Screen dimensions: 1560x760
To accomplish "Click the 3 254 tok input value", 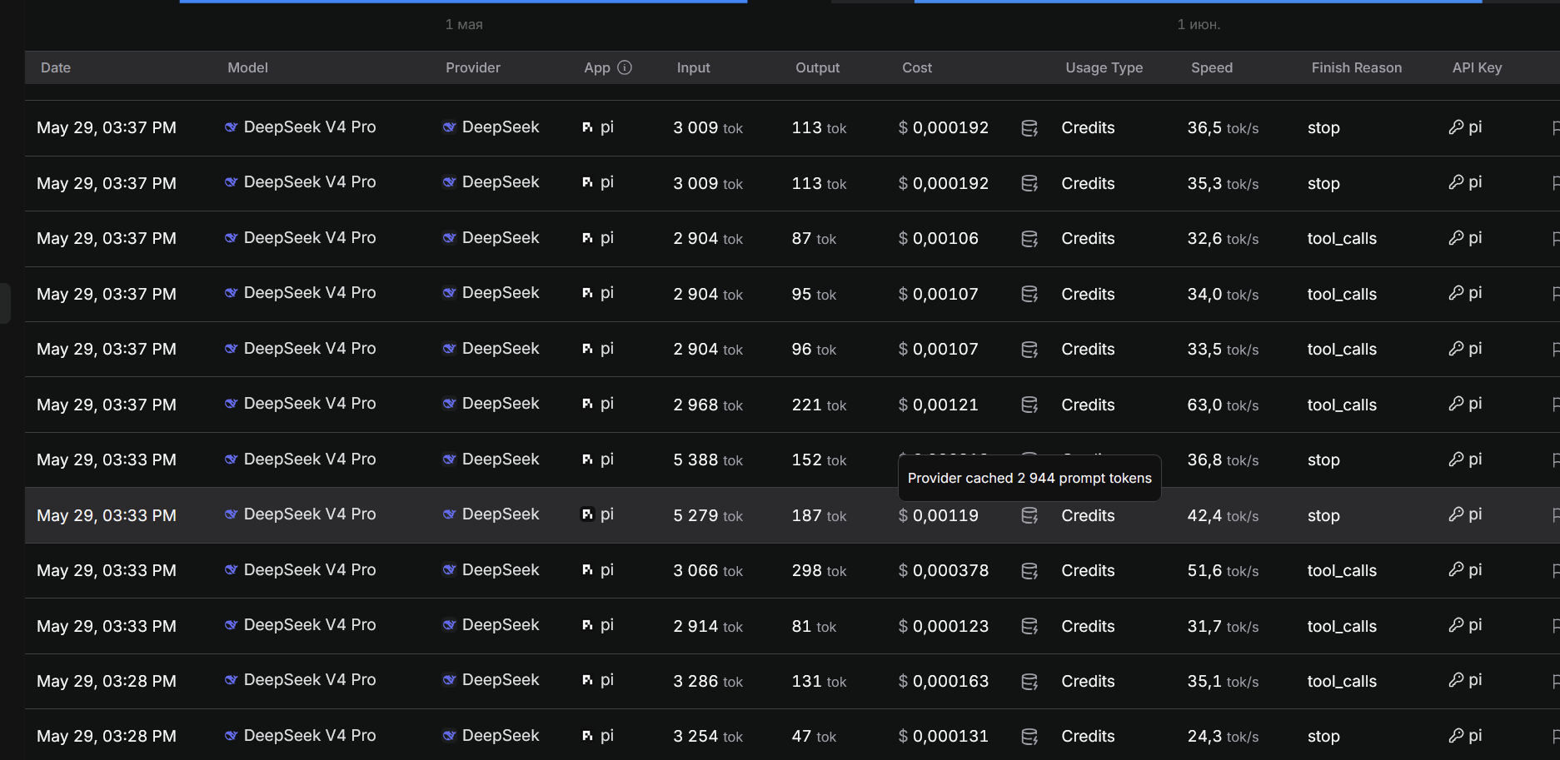I will (708, 737).
